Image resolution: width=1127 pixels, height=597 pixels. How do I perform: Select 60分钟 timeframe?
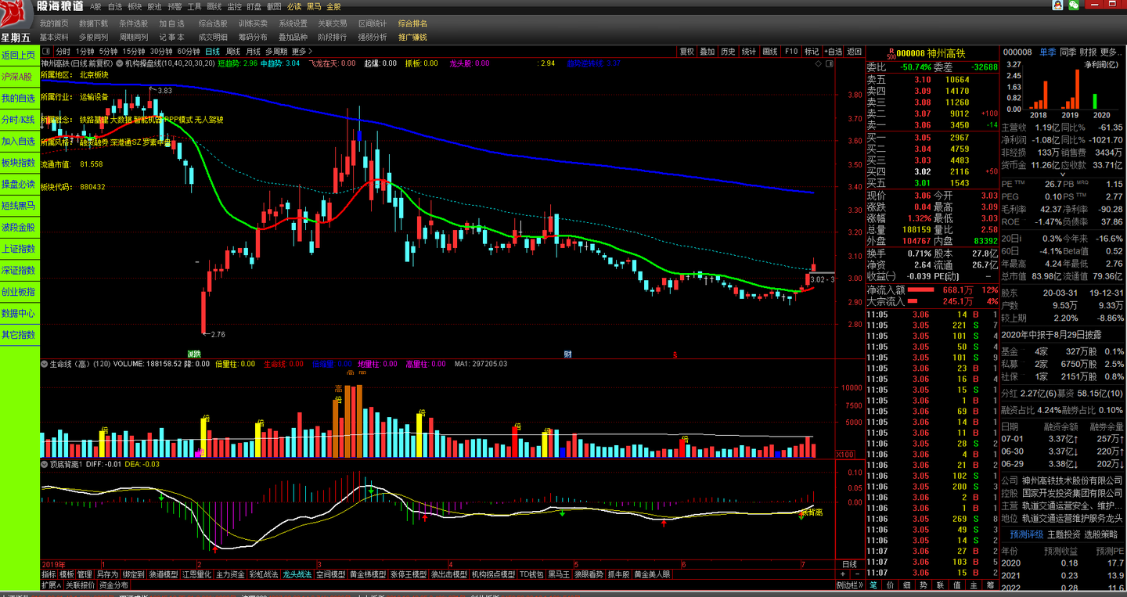(x=189, y=52)
